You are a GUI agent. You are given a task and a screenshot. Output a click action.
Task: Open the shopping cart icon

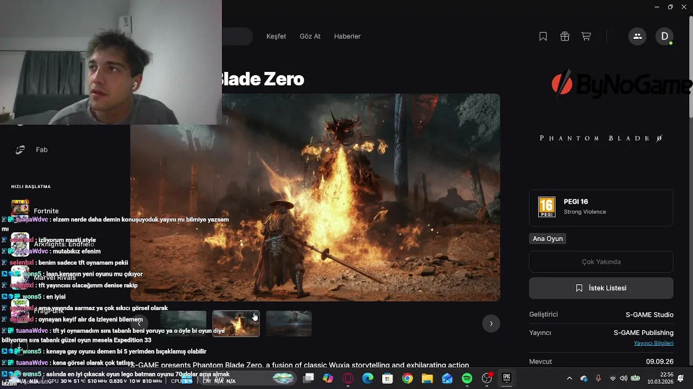[x=586, y=36]
